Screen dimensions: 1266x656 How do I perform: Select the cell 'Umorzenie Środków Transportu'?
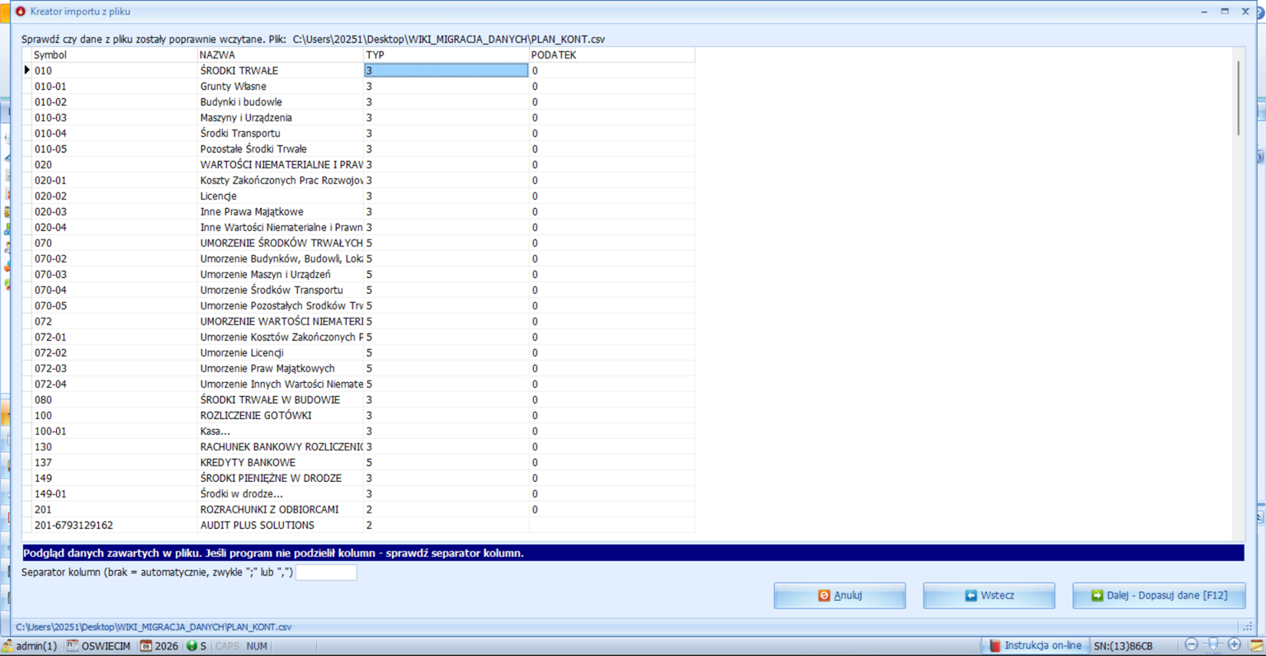pos(280,290)
